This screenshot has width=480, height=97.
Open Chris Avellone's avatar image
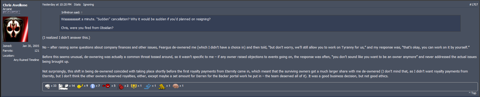pos(15,29)
